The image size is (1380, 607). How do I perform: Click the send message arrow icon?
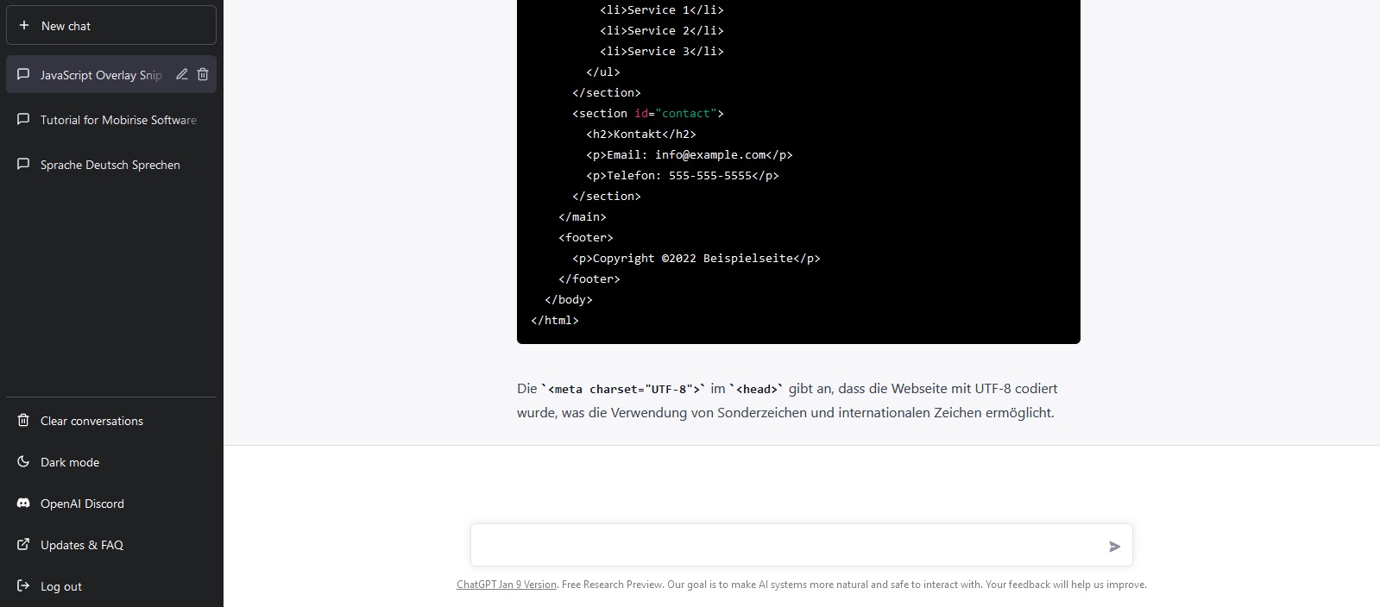1114,546
